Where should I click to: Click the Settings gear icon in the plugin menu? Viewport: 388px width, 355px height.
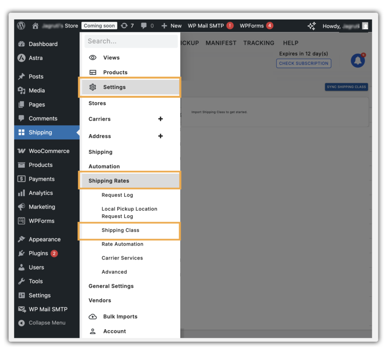[x=92, y=87]
